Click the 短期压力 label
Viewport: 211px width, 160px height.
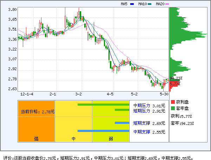pos(142,111)
